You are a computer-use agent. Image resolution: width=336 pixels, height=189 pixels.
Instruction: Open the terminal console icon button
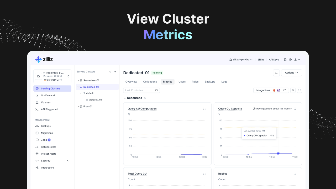tap(276, 73)
